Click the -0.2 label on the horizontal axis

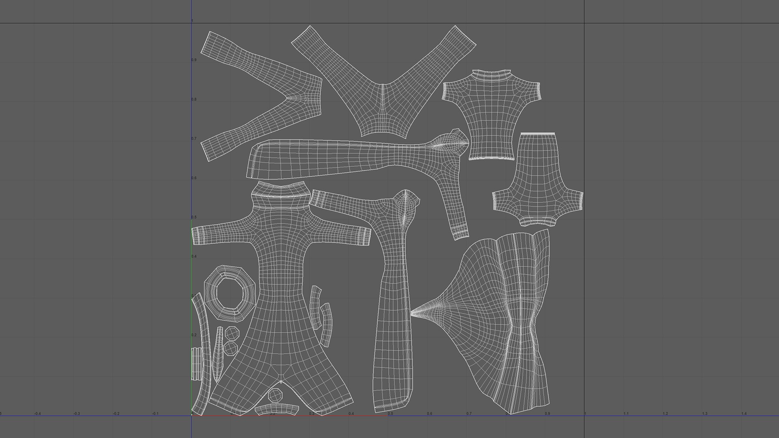(116, 414)
